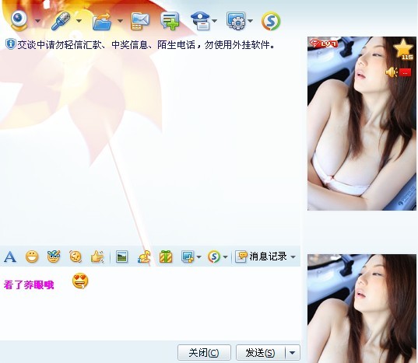The image size is (418, 363).
Task: Send a file with folder transfer icon
Action: (102, 21)
